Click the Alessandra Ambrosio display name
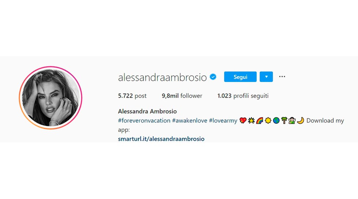358x199 pixels. [x=147, y=111]
